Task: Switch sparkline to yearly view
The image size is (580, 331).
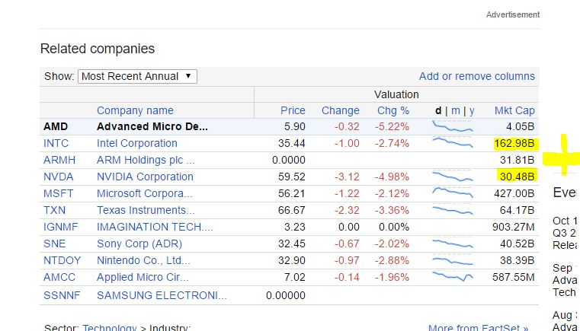Action: click(x=472, y=110)
